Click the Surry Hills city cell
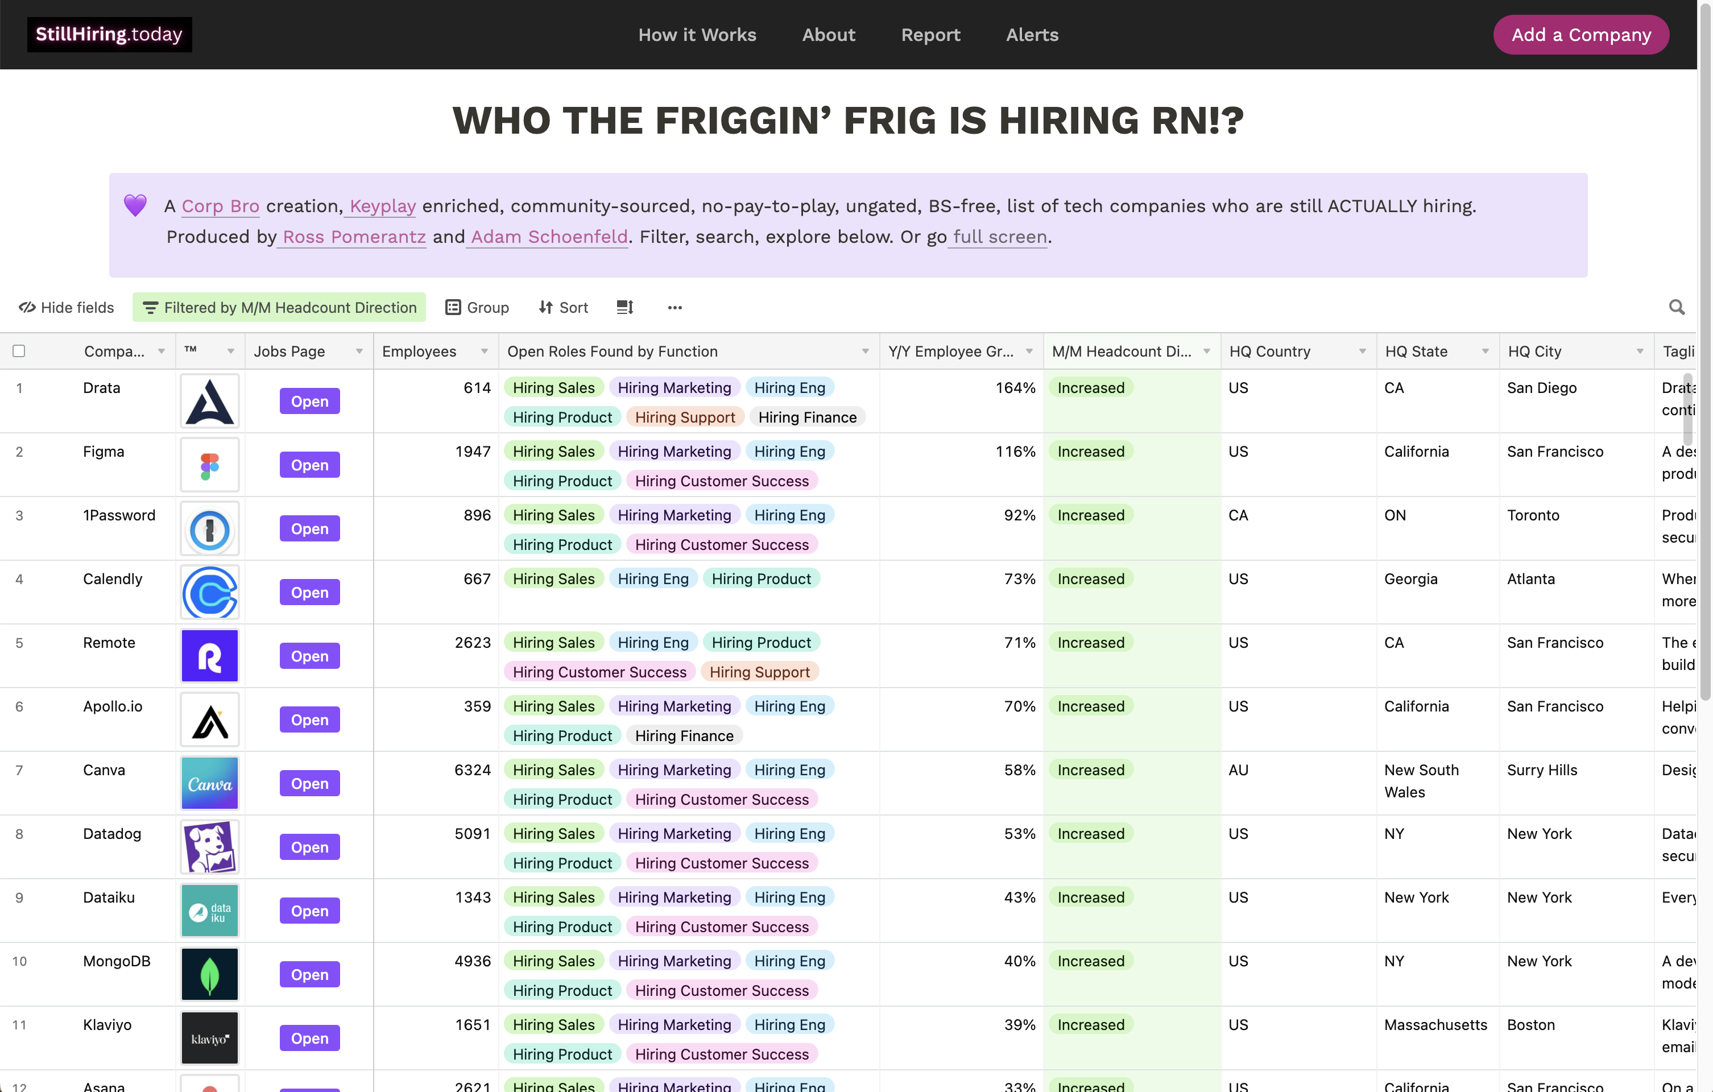1713x1092 pixels. coord(1542,771)
